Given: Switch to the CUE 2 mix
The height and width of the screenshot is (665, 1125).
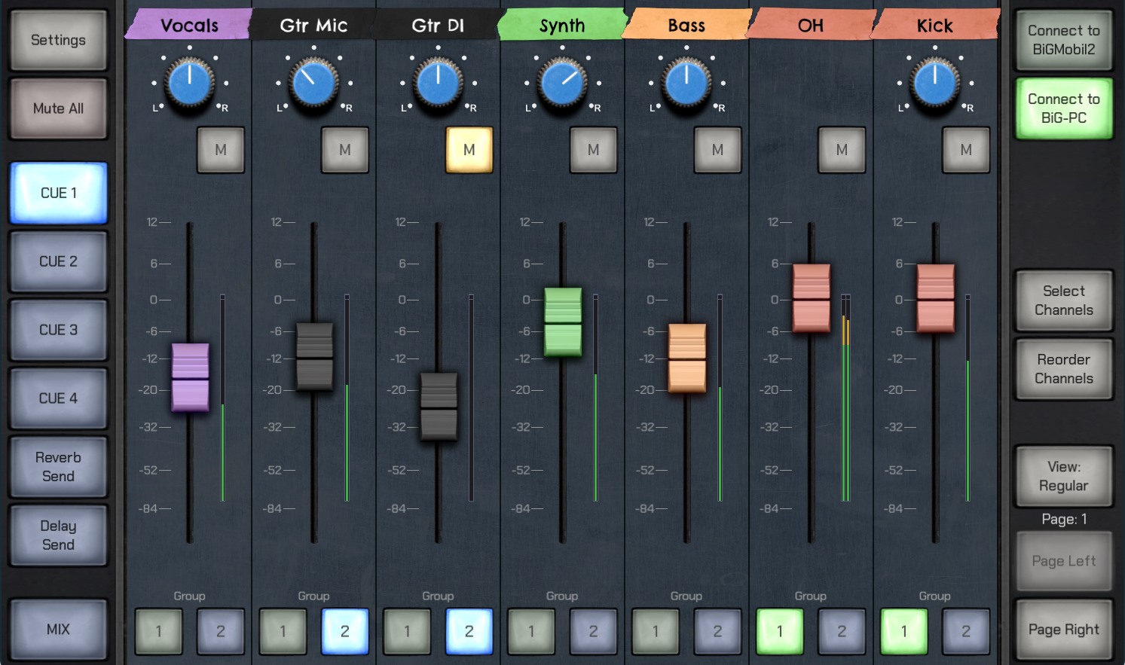Looking at the screenshot, I should pos(58,261).
